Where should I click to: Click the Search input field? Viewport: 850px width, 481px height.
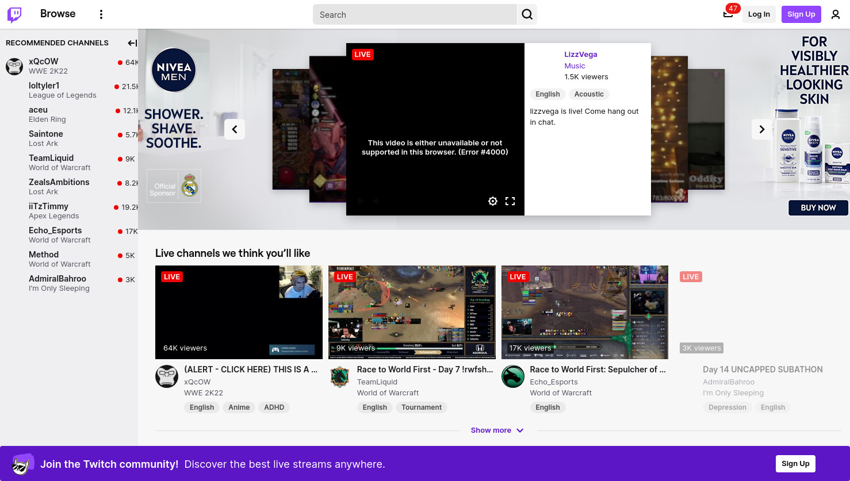coord(415,14)
